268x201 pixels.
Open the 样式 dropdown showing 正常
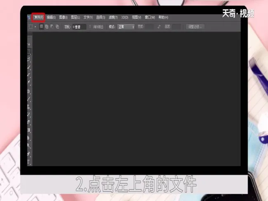point(126,27)
